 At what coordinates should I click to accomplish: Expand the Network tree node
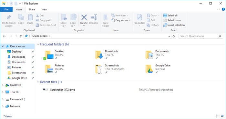3,106
